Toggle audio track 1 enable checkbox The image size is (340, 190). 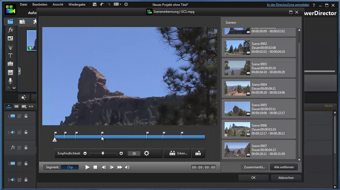point(19,132)
